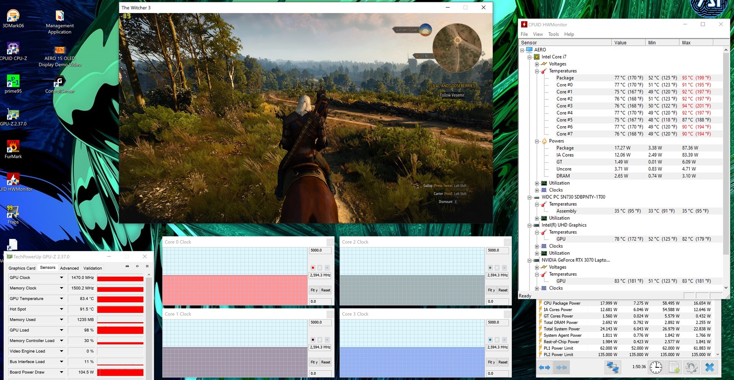Image resolution: width=734 pixels, height=380 pixels.
Task: Expand Voltages under NVIDIA GeForce RTX 3070
Action: tap(537, 268)
